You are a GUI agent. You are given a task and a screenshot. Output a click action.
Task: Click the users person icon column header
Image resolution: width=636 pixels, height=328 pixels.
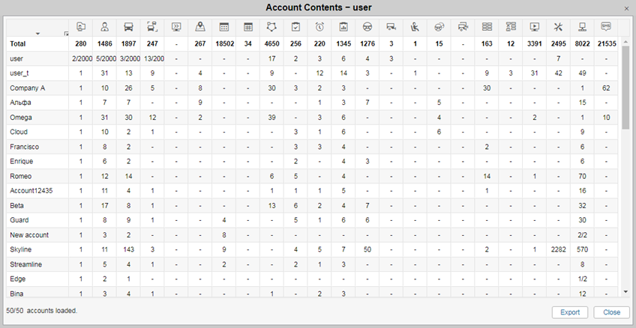pyautogui.click(x=105, y=27)
